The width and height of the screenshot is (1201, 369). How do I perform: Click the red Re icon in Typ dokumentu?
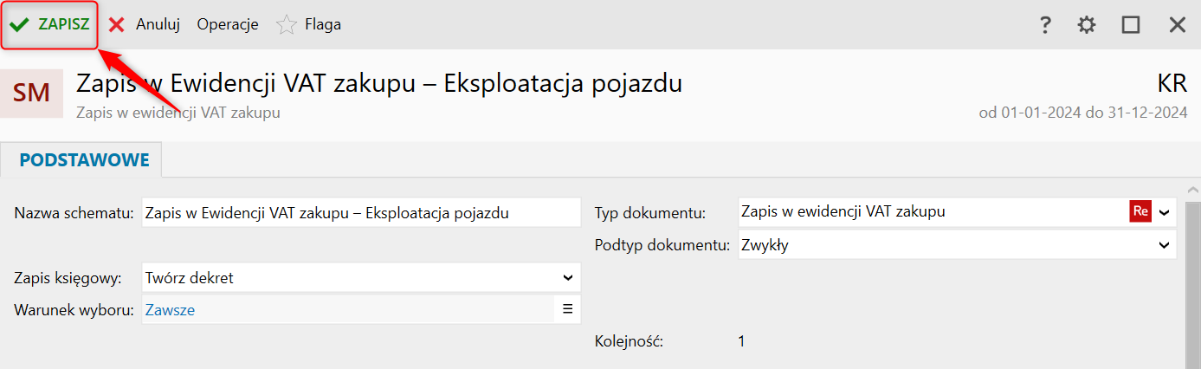tap(1140, 211)
